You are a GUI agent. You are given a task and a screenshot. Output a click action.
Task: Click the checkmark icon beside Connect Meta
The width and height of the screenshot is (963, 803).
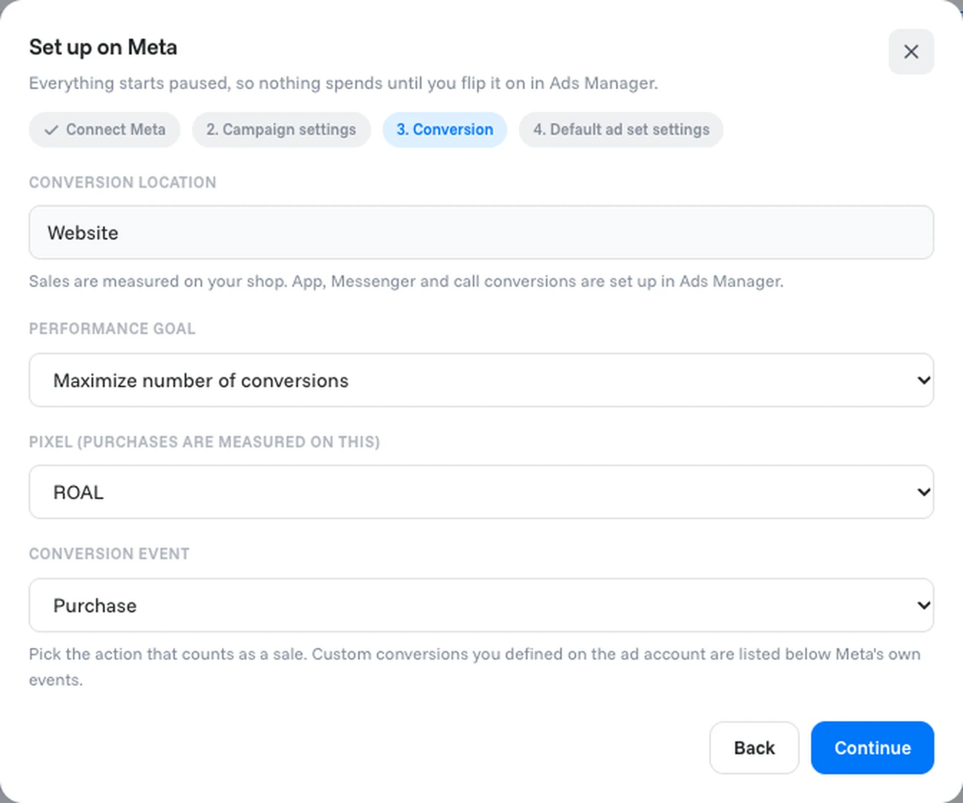pos(51,130)
